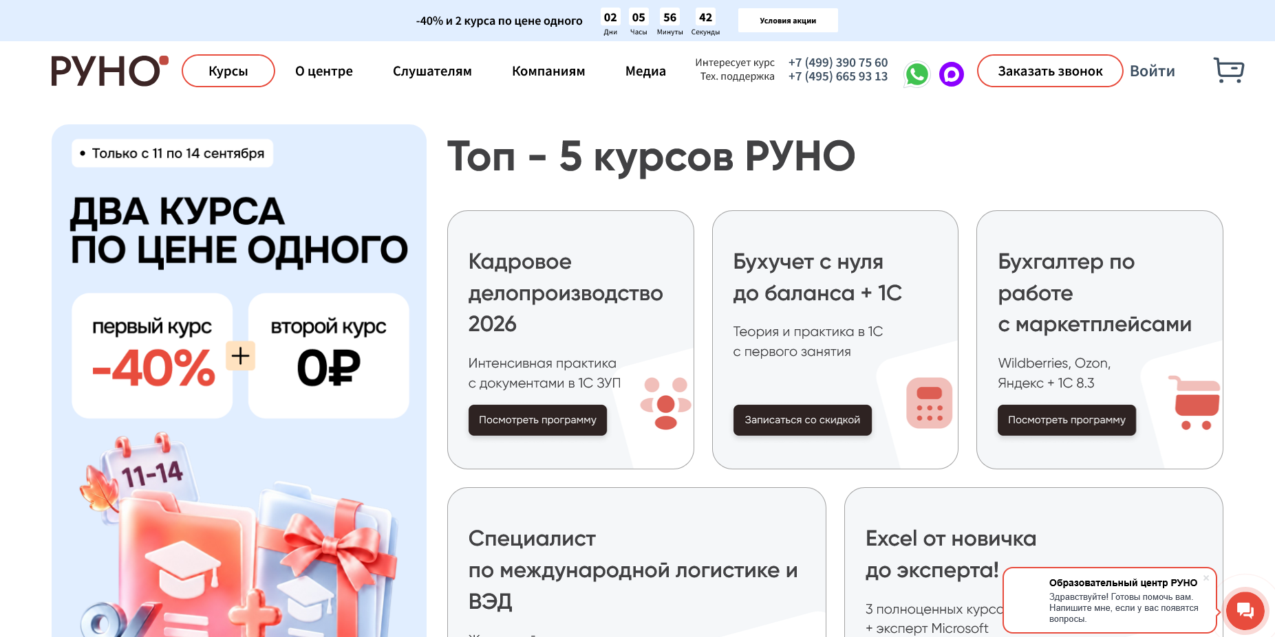The height and width of the screenshot is (637, 1275).
Task: Click the Топ - 5 курсов РУНО heading
Action: [651, 156]
